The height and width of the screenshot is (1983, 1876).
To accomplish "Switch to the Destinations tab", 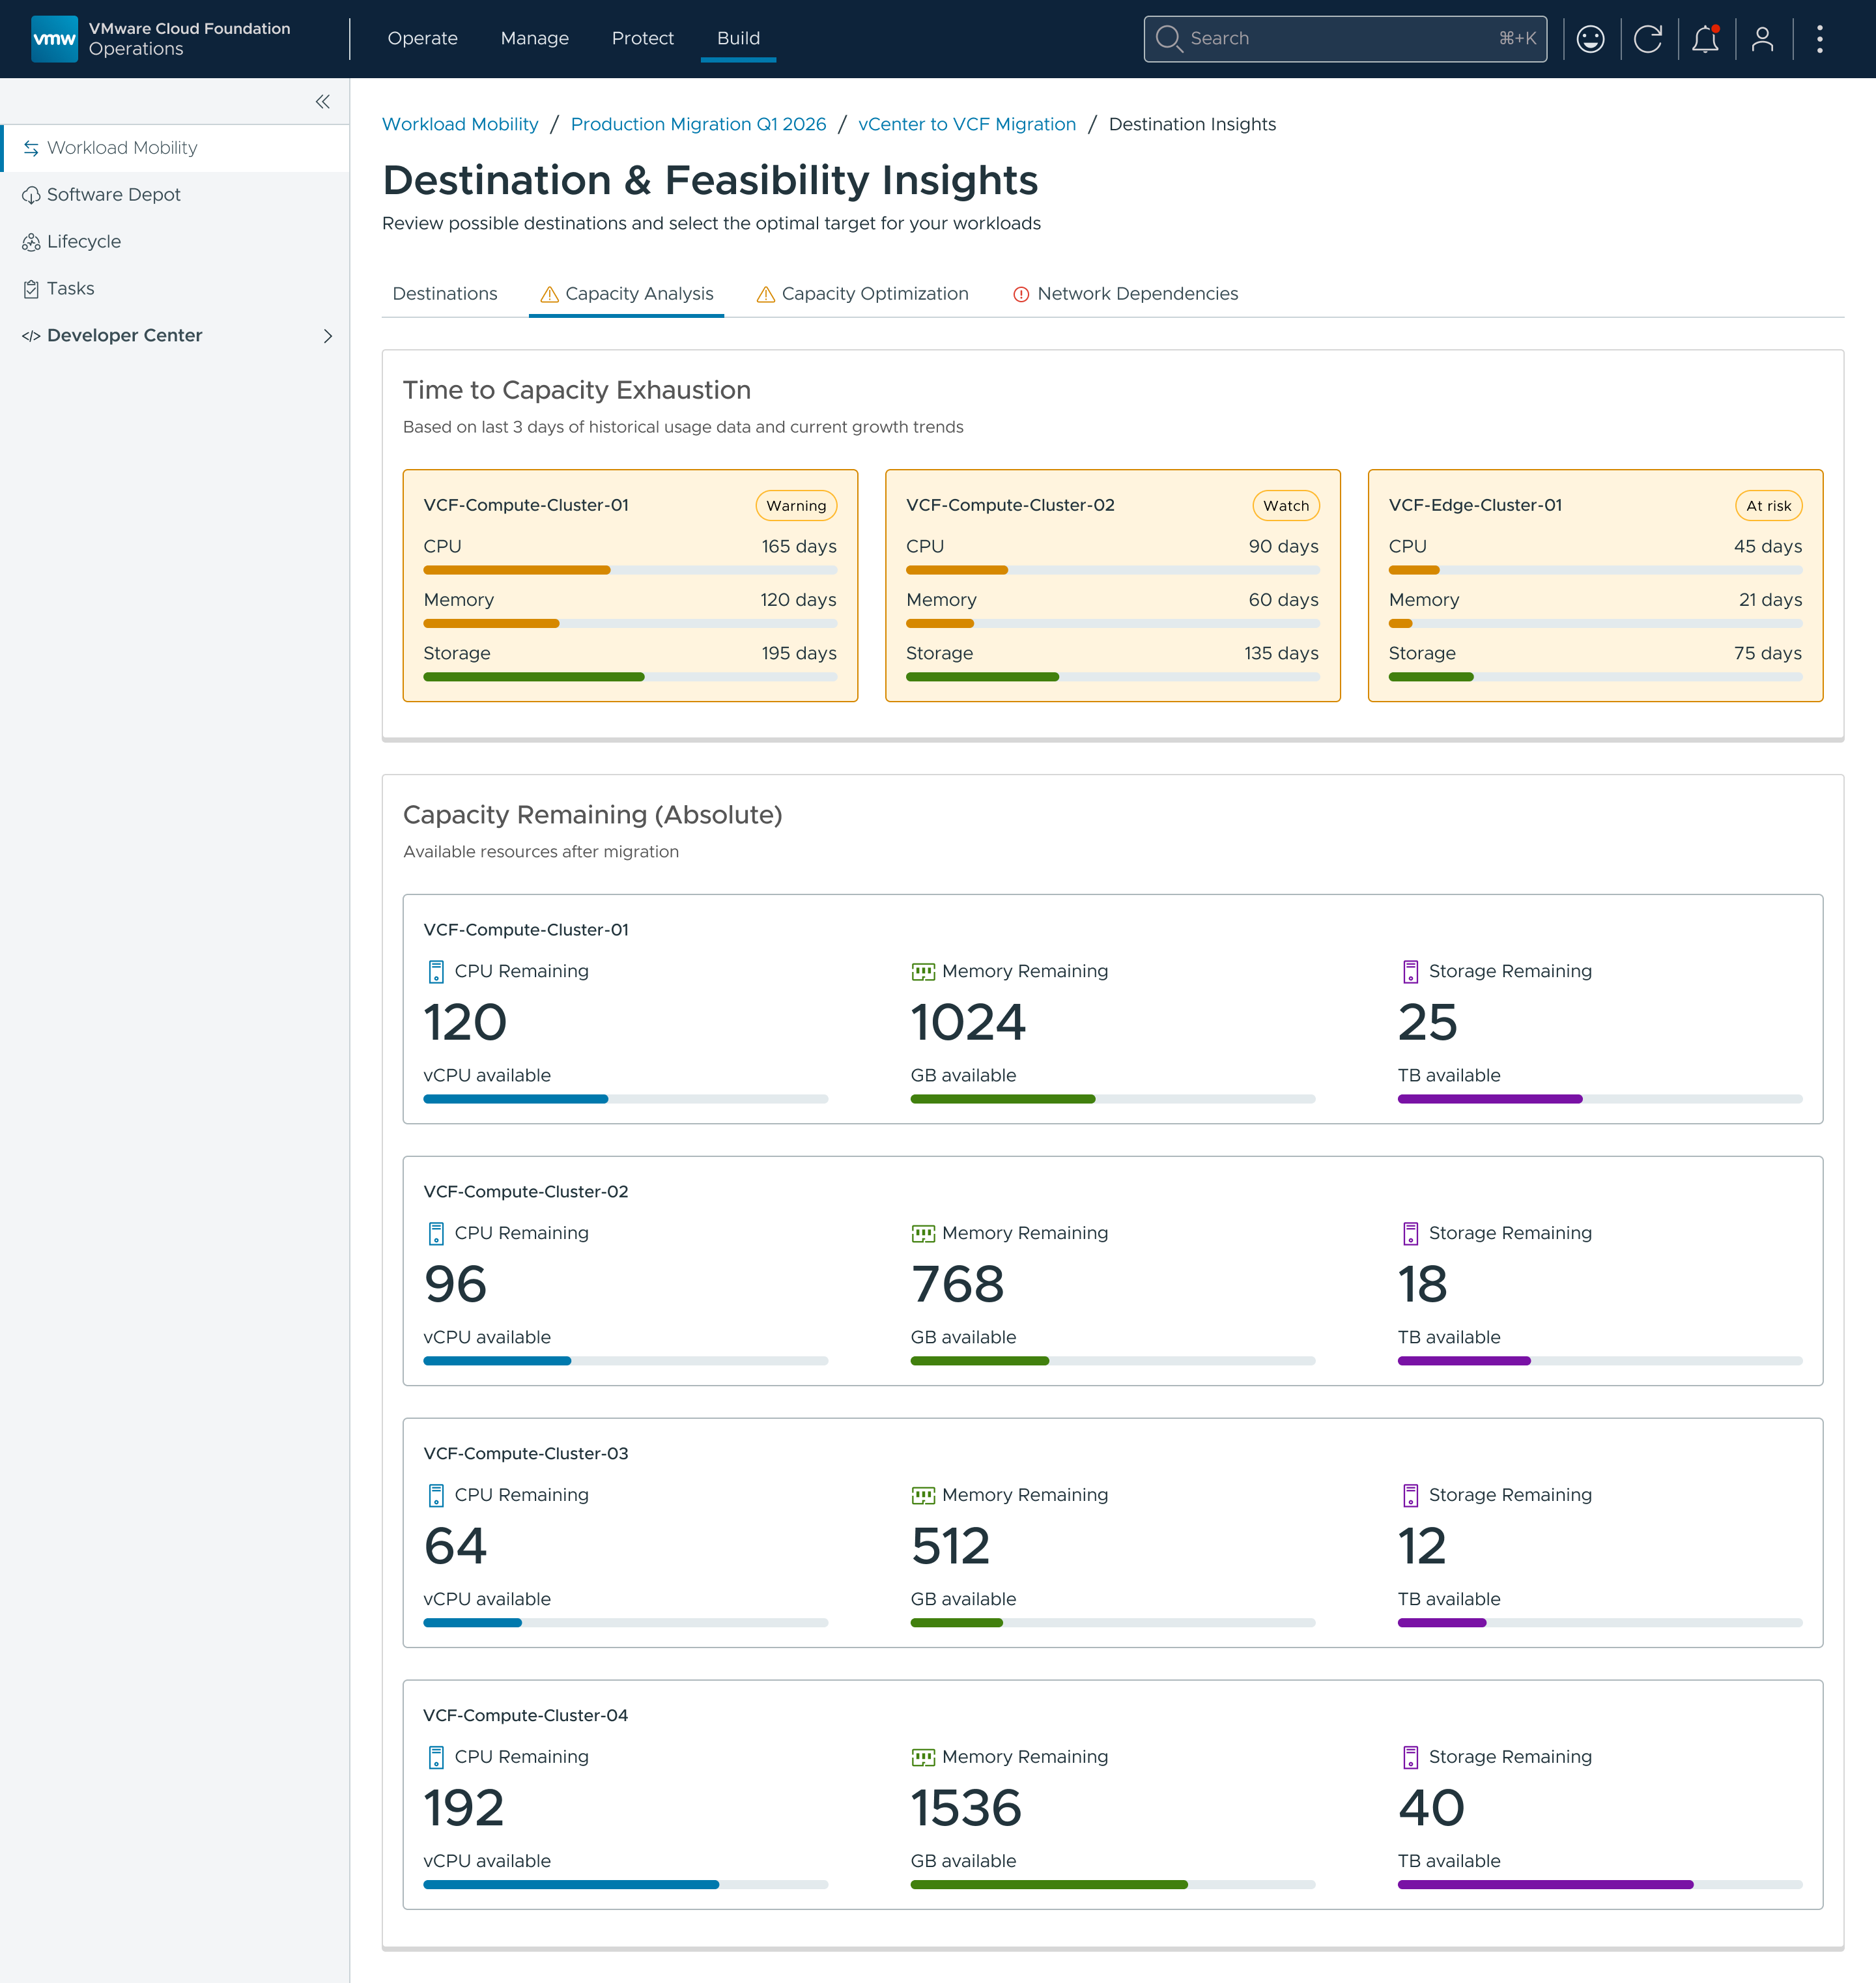I will (x=444, y=294).
